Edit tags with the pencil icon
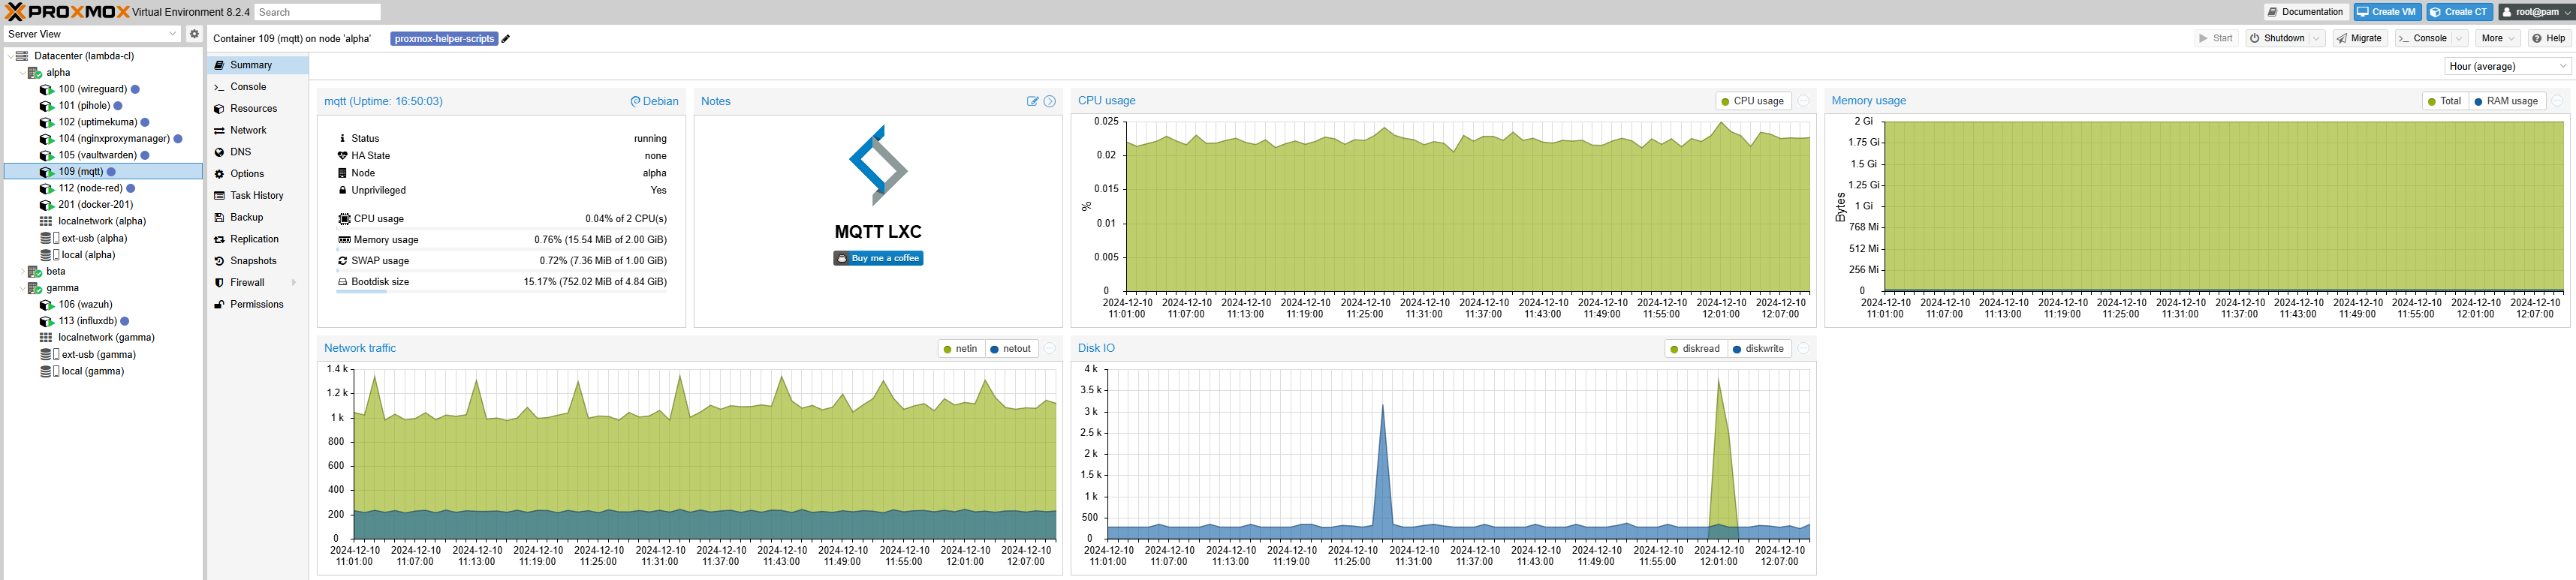The height and width of the screenshot is (580, 2576). click(506, 39)
